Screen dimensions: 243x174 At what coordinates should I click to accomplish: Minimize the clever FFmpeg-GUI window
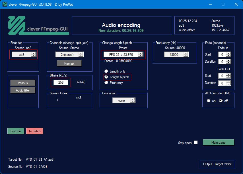click(x=210, y=4)
